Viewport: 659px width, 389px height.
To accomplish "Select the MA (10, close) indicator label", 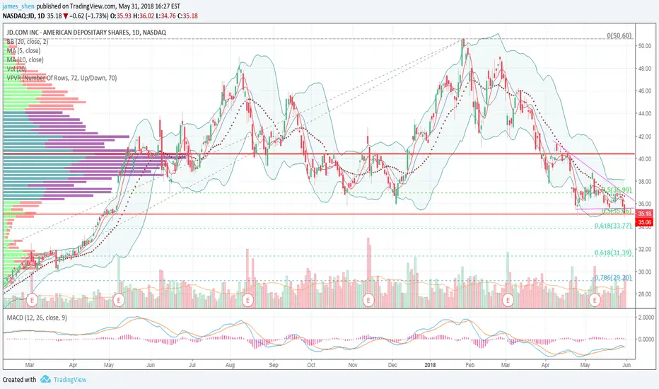I will (x=25, y=59).
